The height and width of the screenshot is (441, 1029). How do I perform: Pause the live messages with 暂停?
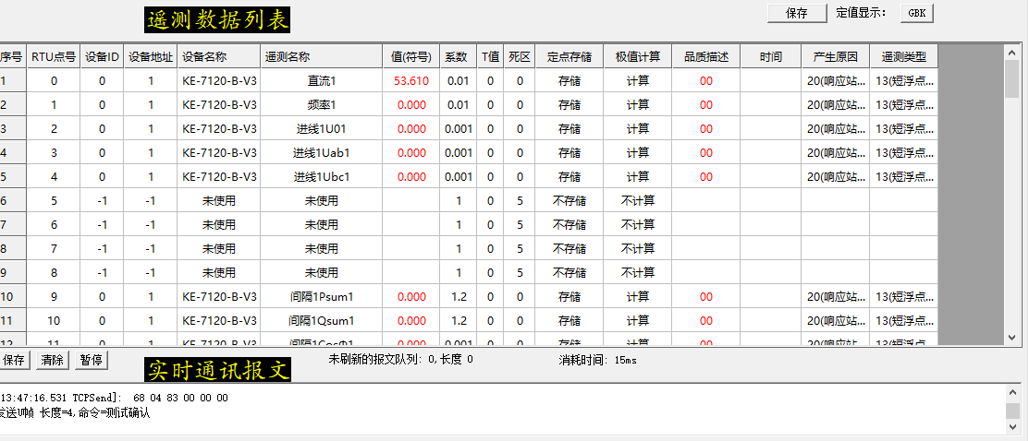coord(91,360)
